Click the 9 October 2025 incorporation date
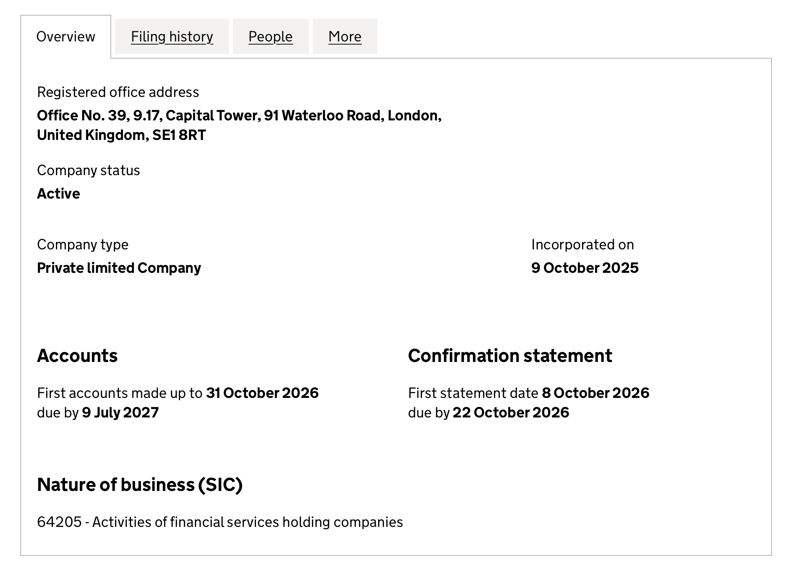This screenshot has width=797, height=573. (x=585, y=268)
